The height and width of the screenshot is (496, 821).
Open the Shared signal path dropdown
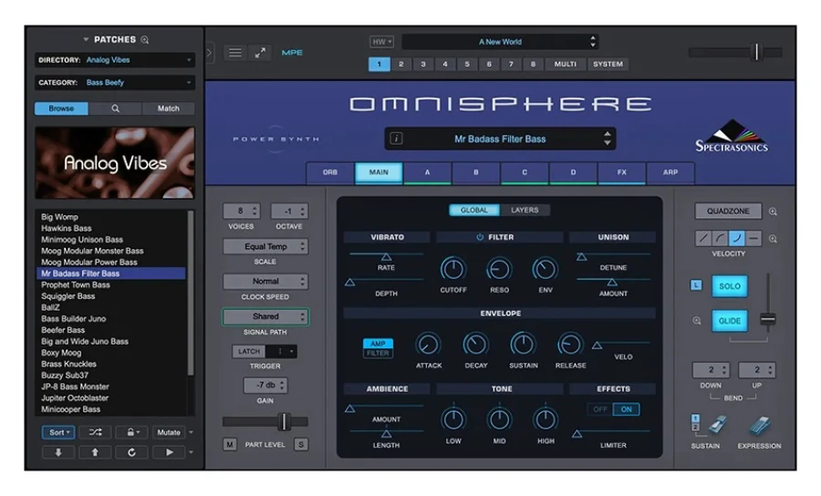coord(265,316)
